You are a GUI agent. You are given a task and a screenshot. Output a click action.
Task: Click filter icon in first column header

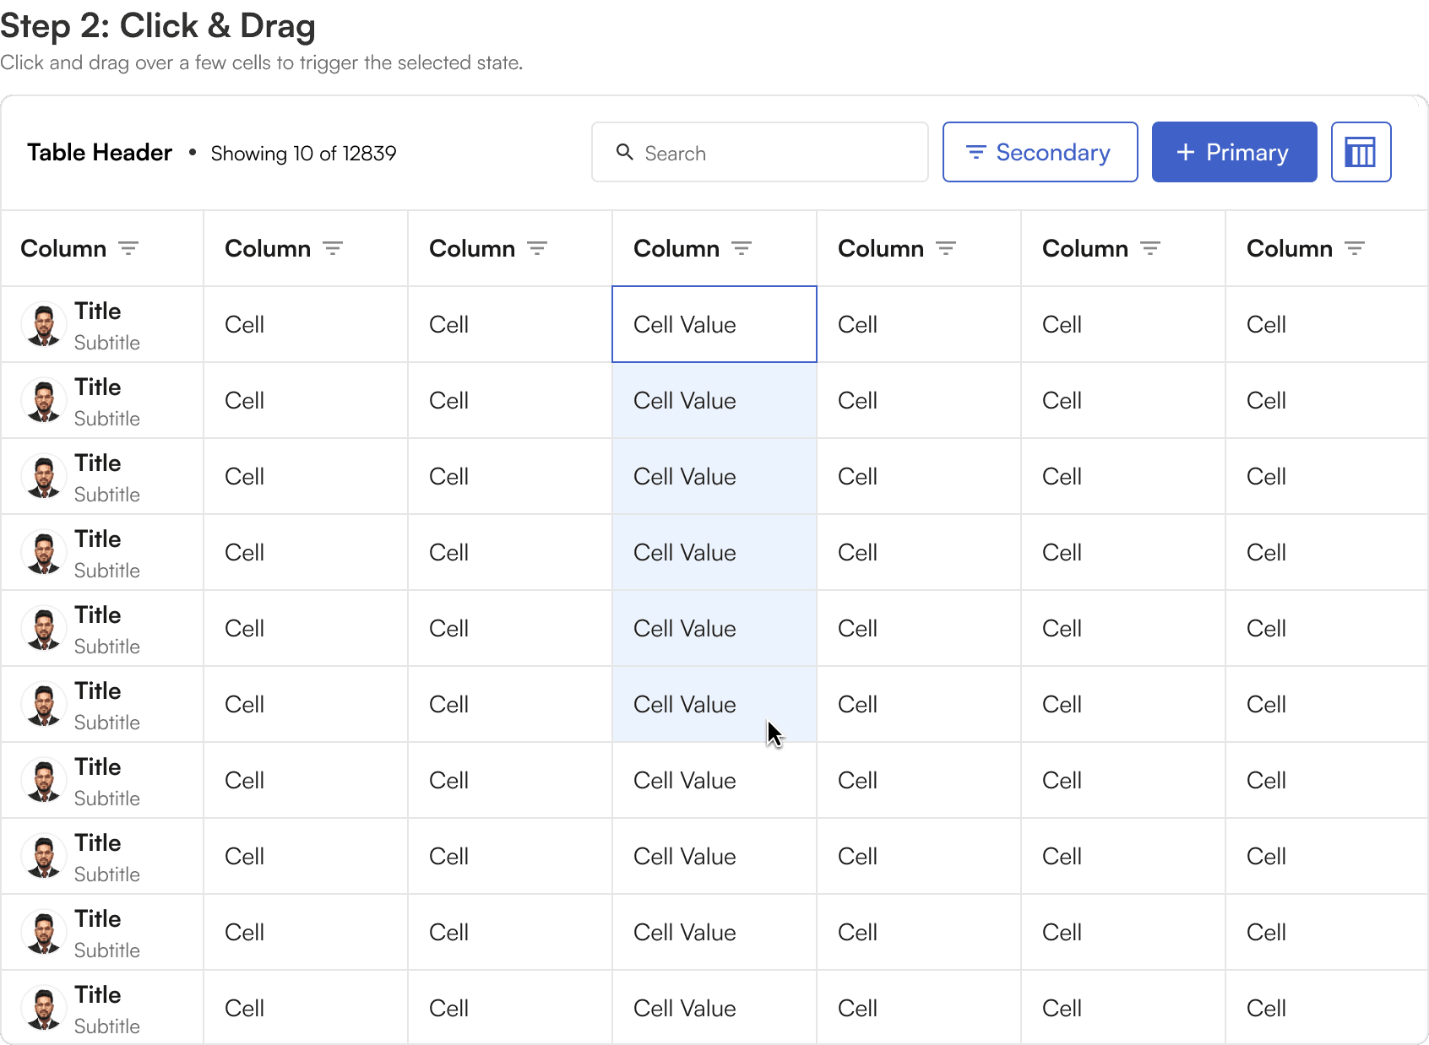[128, 248]
